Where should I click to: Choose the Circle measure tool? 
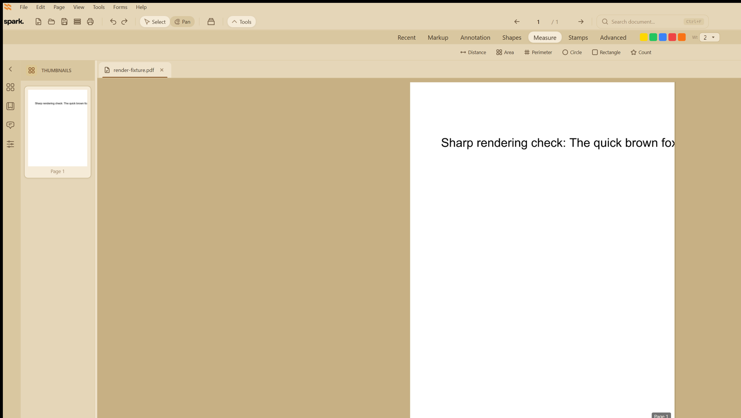572,52
